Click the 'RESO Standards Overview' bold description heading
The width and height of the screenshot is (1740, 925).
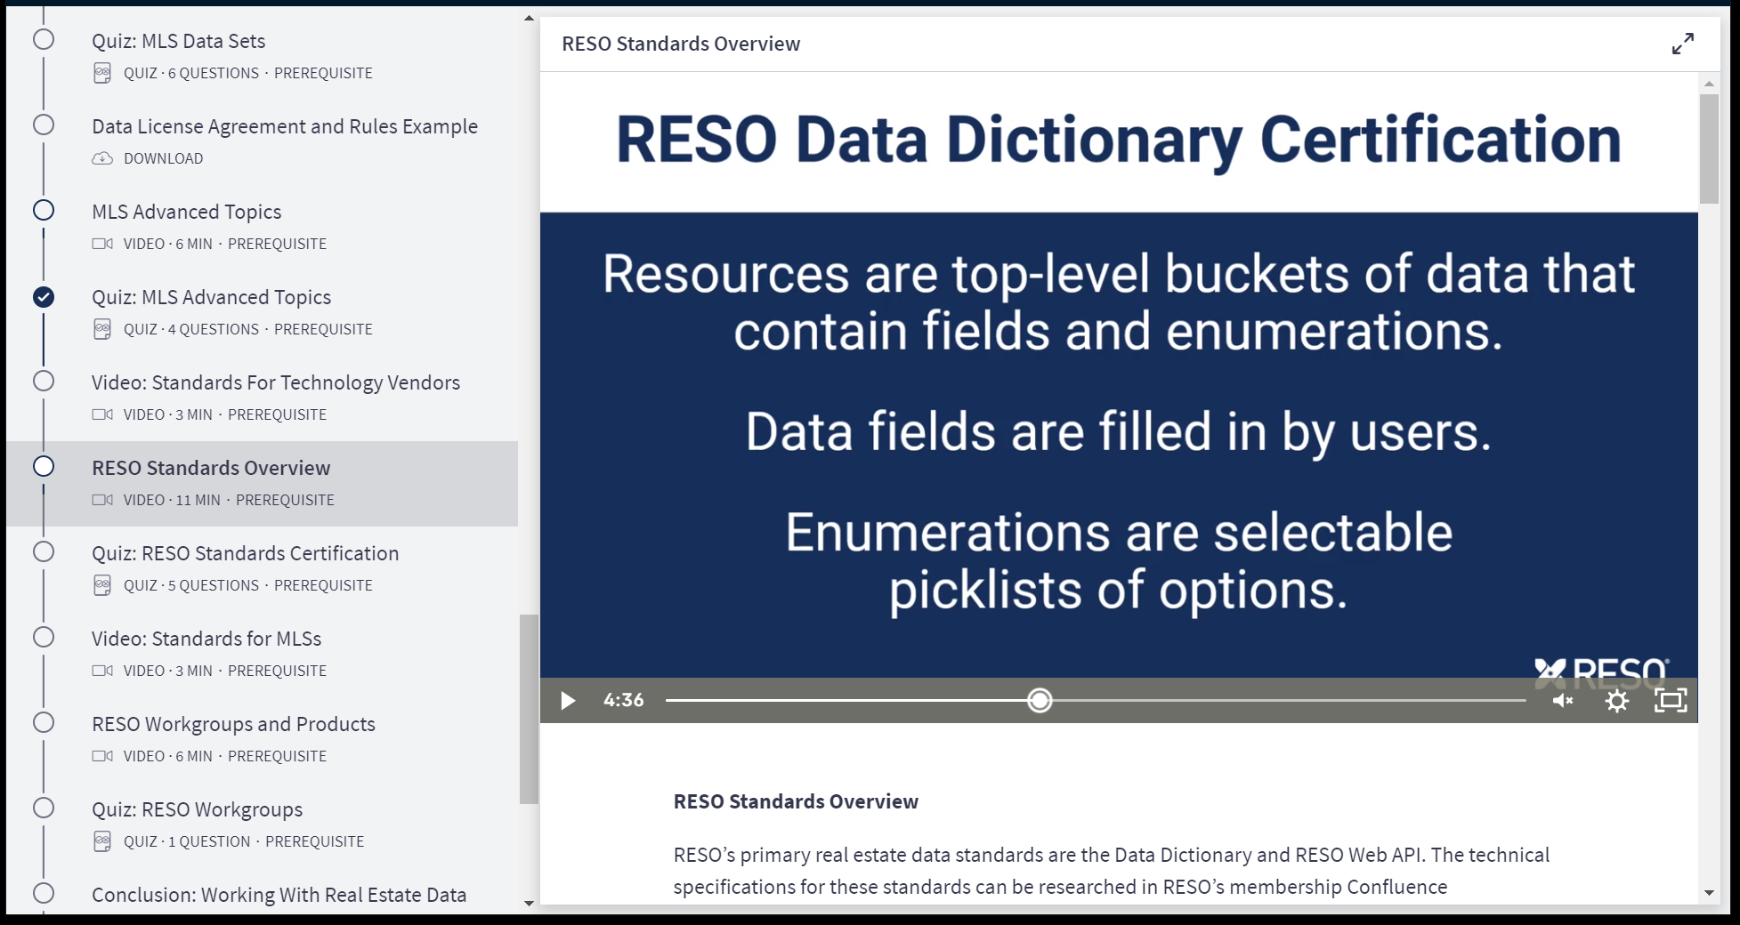[x=796, y=801]
